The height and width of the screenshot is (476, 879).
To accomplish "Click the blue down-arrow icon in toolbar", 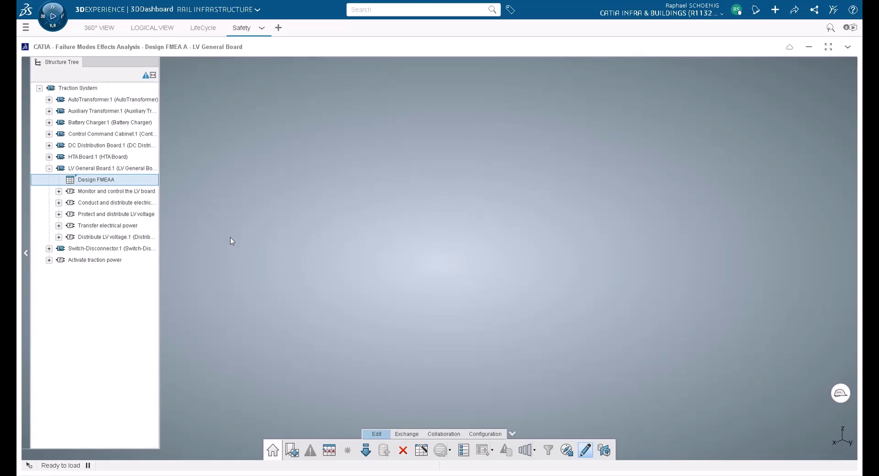I will 366,450.
